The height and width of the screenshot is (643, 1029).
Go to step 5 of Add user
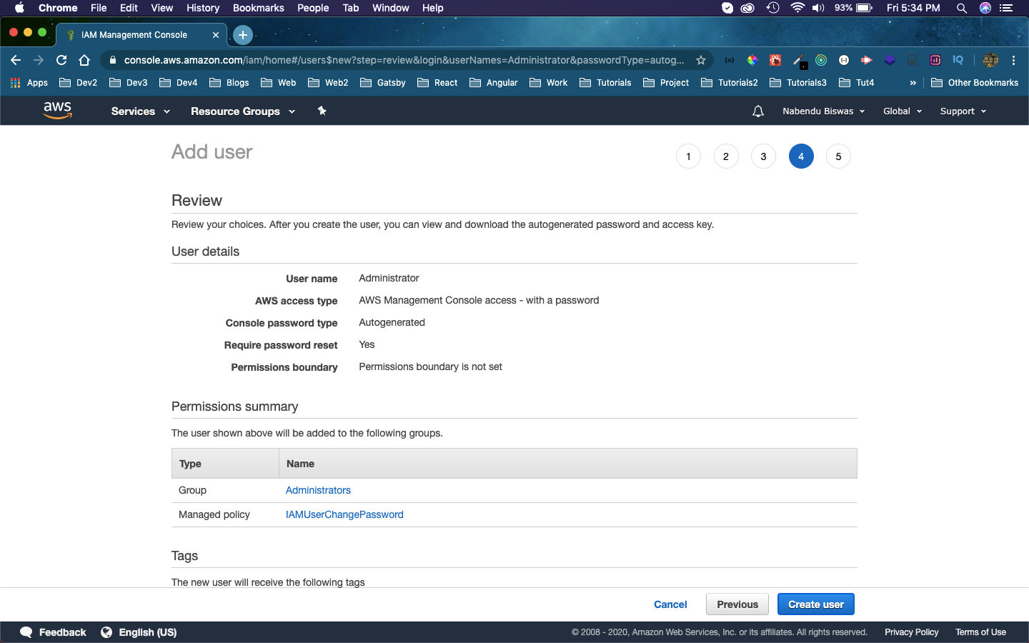[838, 156]
